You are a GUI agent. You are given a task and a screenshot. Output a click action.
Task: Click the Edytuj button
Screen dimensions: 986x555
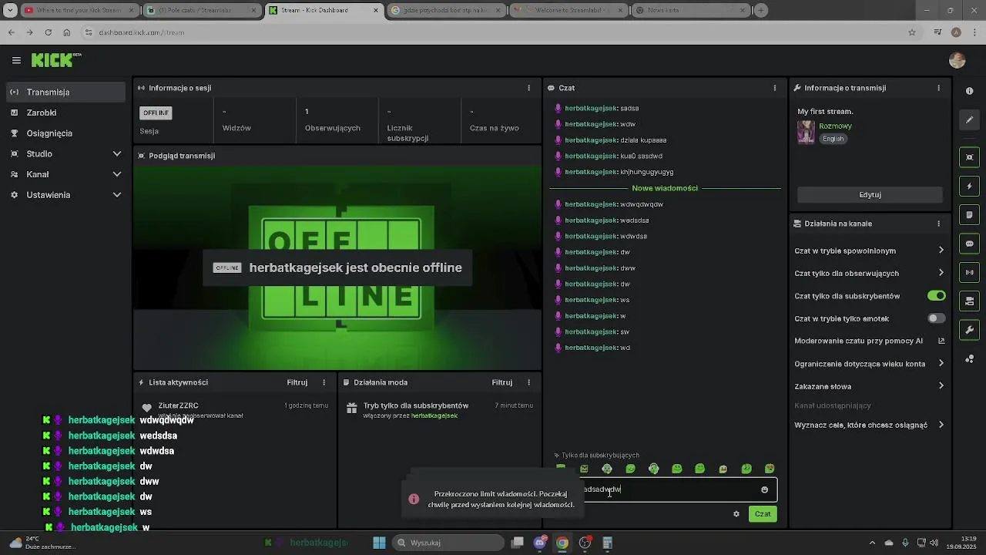pos(870,195)
